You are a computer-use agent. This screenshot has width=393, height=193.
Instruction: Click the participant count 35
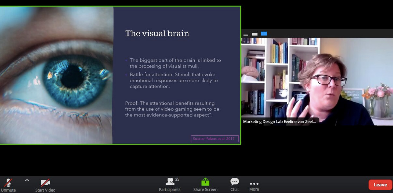pyautogui.click(x=177, y=179)
